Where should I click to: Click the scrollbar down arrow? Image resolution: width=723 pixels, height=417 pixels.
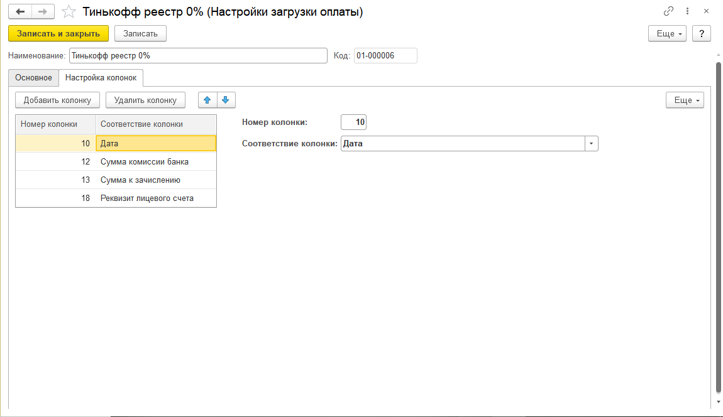pos(718,402)
